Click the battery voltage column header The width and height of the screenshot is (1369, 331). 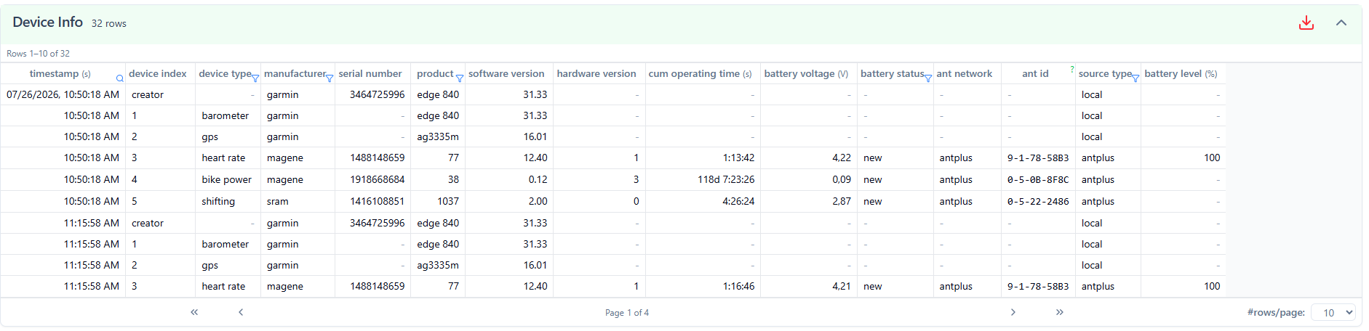806,73
